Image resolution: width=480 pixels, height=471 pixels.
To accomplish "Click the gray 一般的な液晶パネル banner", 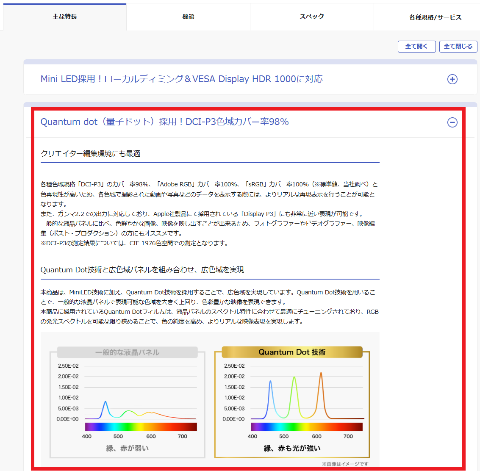I will pos(127,352).
